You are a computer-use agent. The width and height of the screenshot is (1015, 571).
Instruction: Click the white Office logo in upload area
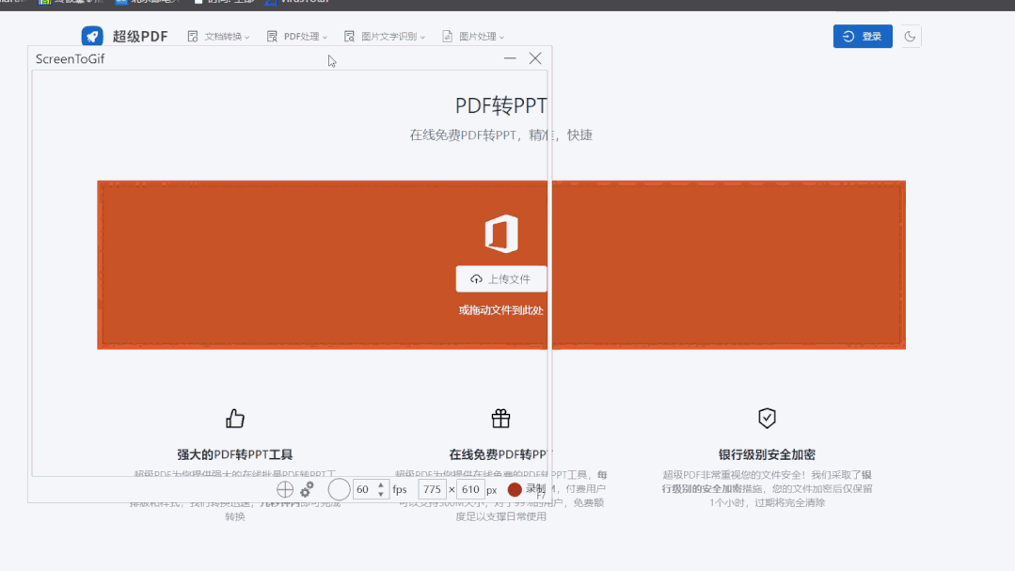click(x=501, y=233)
